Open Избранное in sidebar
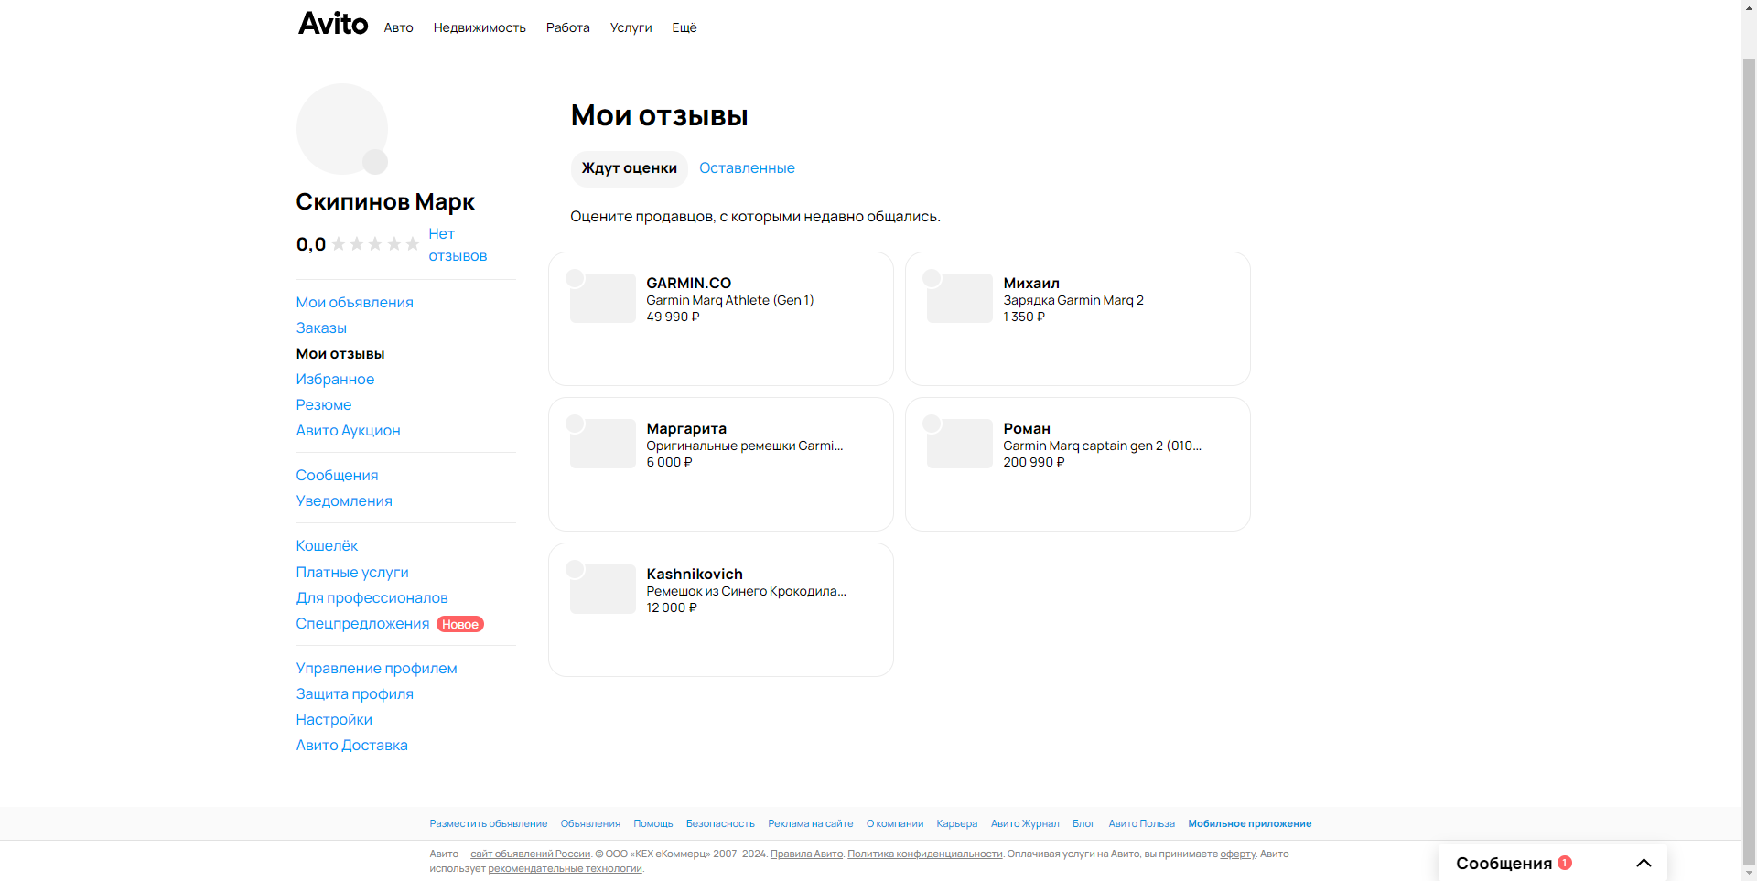The width and height of the screenshot is (1757, 881). (x=335, y=380)
